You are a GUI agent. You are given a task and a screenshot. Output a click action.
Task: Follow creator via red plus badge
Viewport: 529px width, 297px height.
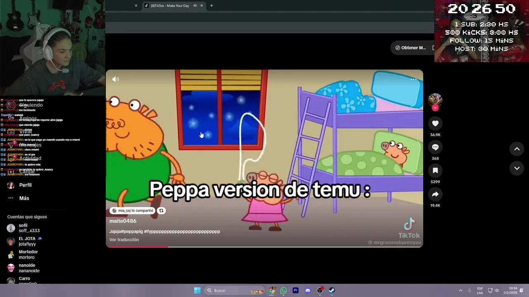click(x=435, y=108)
